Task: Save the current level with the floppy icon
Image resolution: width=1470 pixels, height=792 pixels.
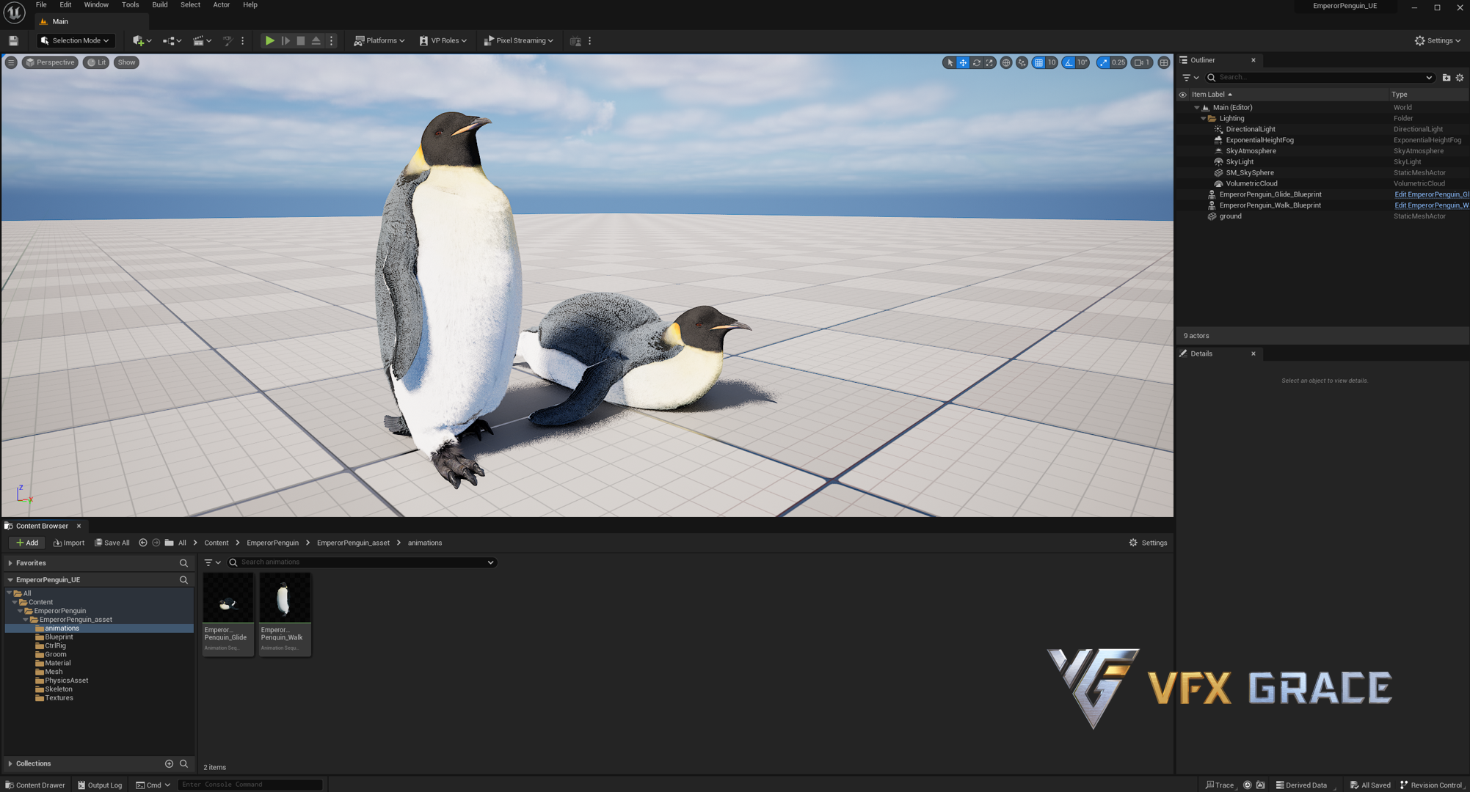Action: click(x=13, y=41)
